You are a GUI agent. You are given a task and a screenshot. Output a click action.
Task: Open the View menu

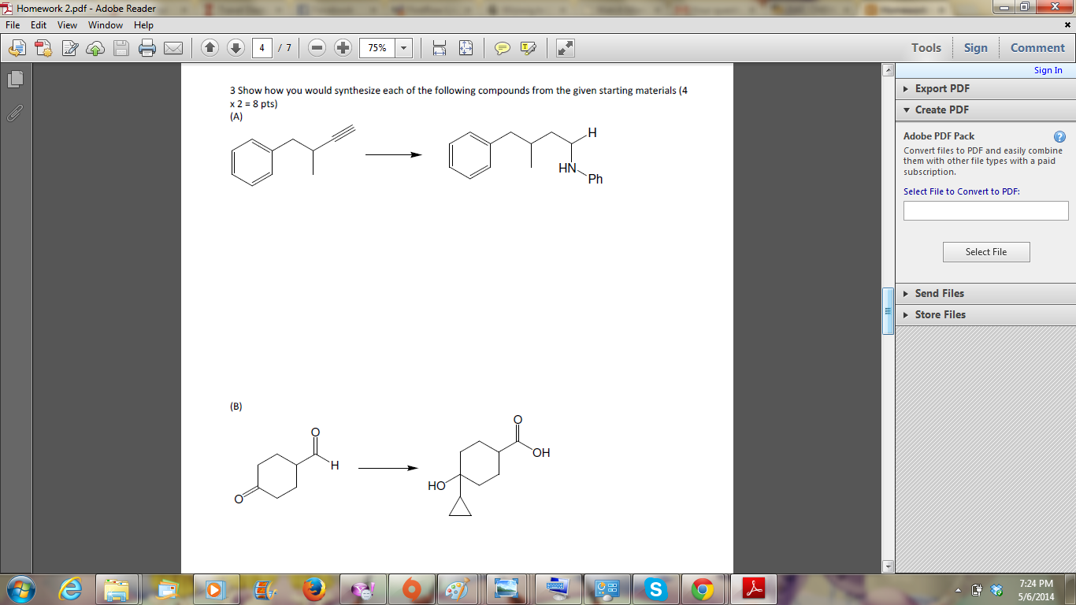click(x=67, y=24)
